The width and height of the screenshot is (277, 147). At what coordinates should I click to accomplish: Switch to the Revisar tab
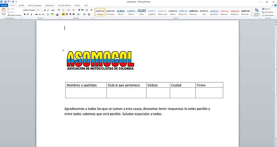77,5
